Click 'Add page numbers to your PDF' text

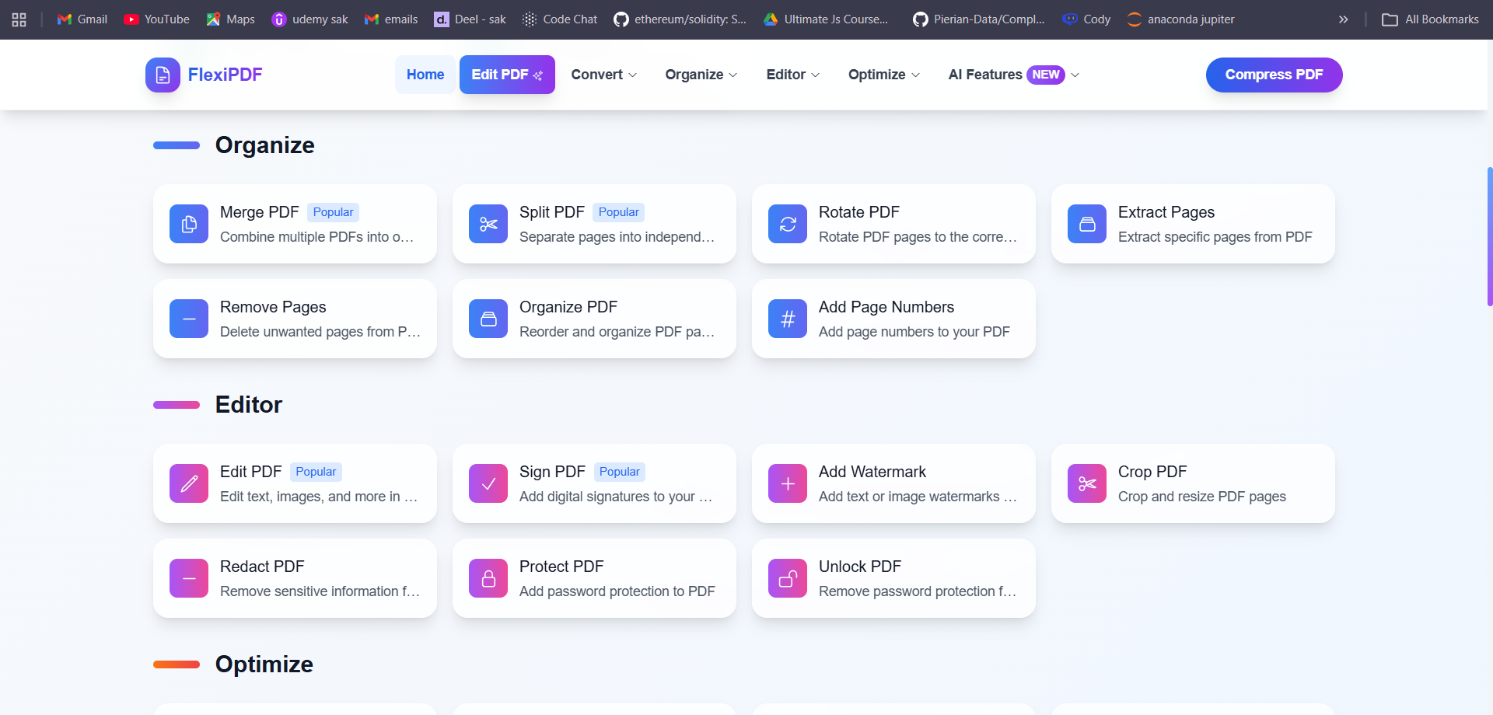(914, 332)
